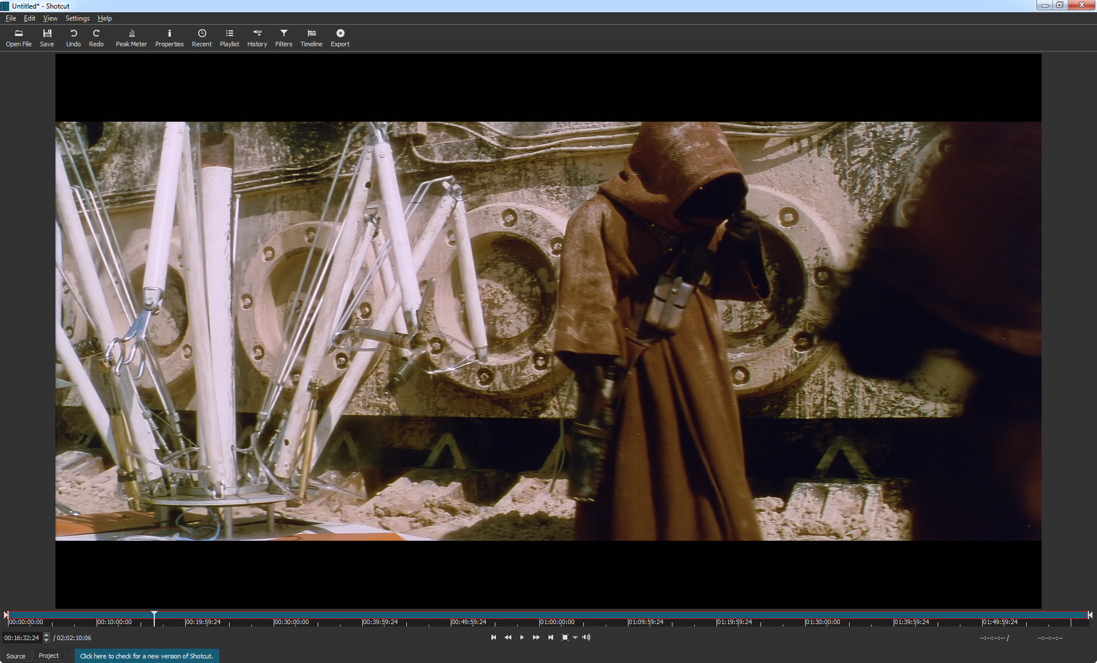1097x663 pixels.
Task: Click the total duration text 02:02:10:06
Action: click(x=74, y=638)
